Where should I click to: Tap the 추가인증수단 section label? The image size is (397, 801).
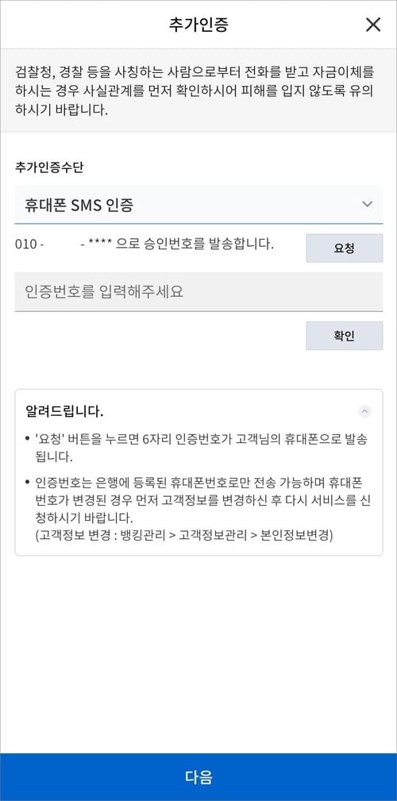[x=49, y=168]
